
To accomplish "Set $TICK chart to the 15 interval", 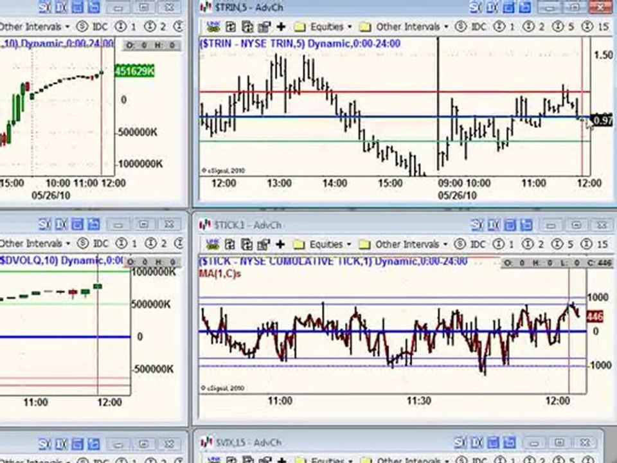I will click(x=594, y=244).
